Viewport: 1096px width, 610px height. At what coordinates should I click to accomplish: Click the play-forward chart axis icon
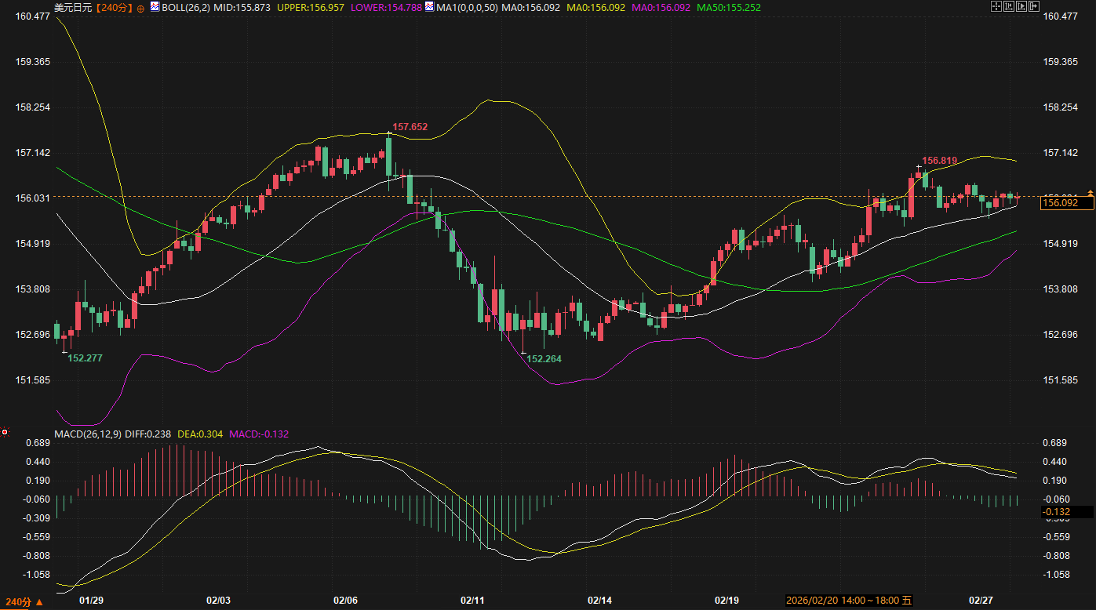tap(1021, 6)
